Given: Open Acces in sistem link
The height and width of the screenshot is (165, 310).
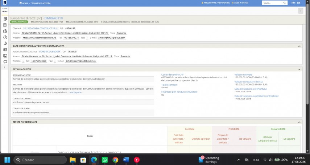Looking at the screenshot, I should pos(240,3).
